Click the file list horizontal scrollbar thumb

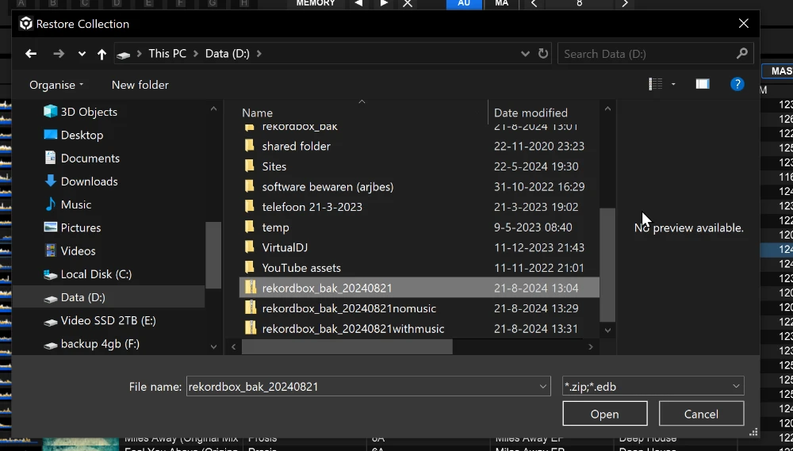347,347
